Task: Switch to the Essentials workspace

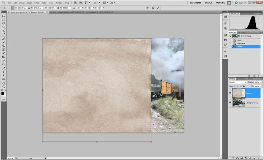Action: 196,3
